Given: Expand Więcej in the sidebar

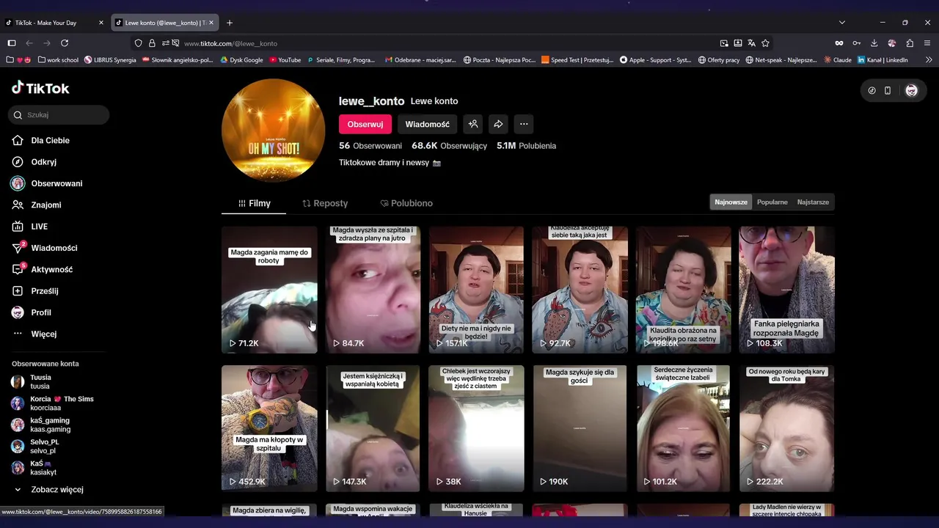Looking at the screenshot, I should pyautogui.click(x=43, y=334).
